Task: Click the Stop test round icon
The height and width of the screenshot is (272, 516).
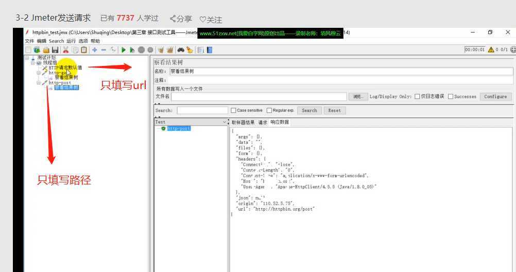Action: pyautogui.click(x=141, y=50)
